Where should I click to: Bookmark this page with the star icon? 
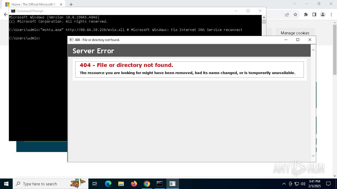(295, 14)
